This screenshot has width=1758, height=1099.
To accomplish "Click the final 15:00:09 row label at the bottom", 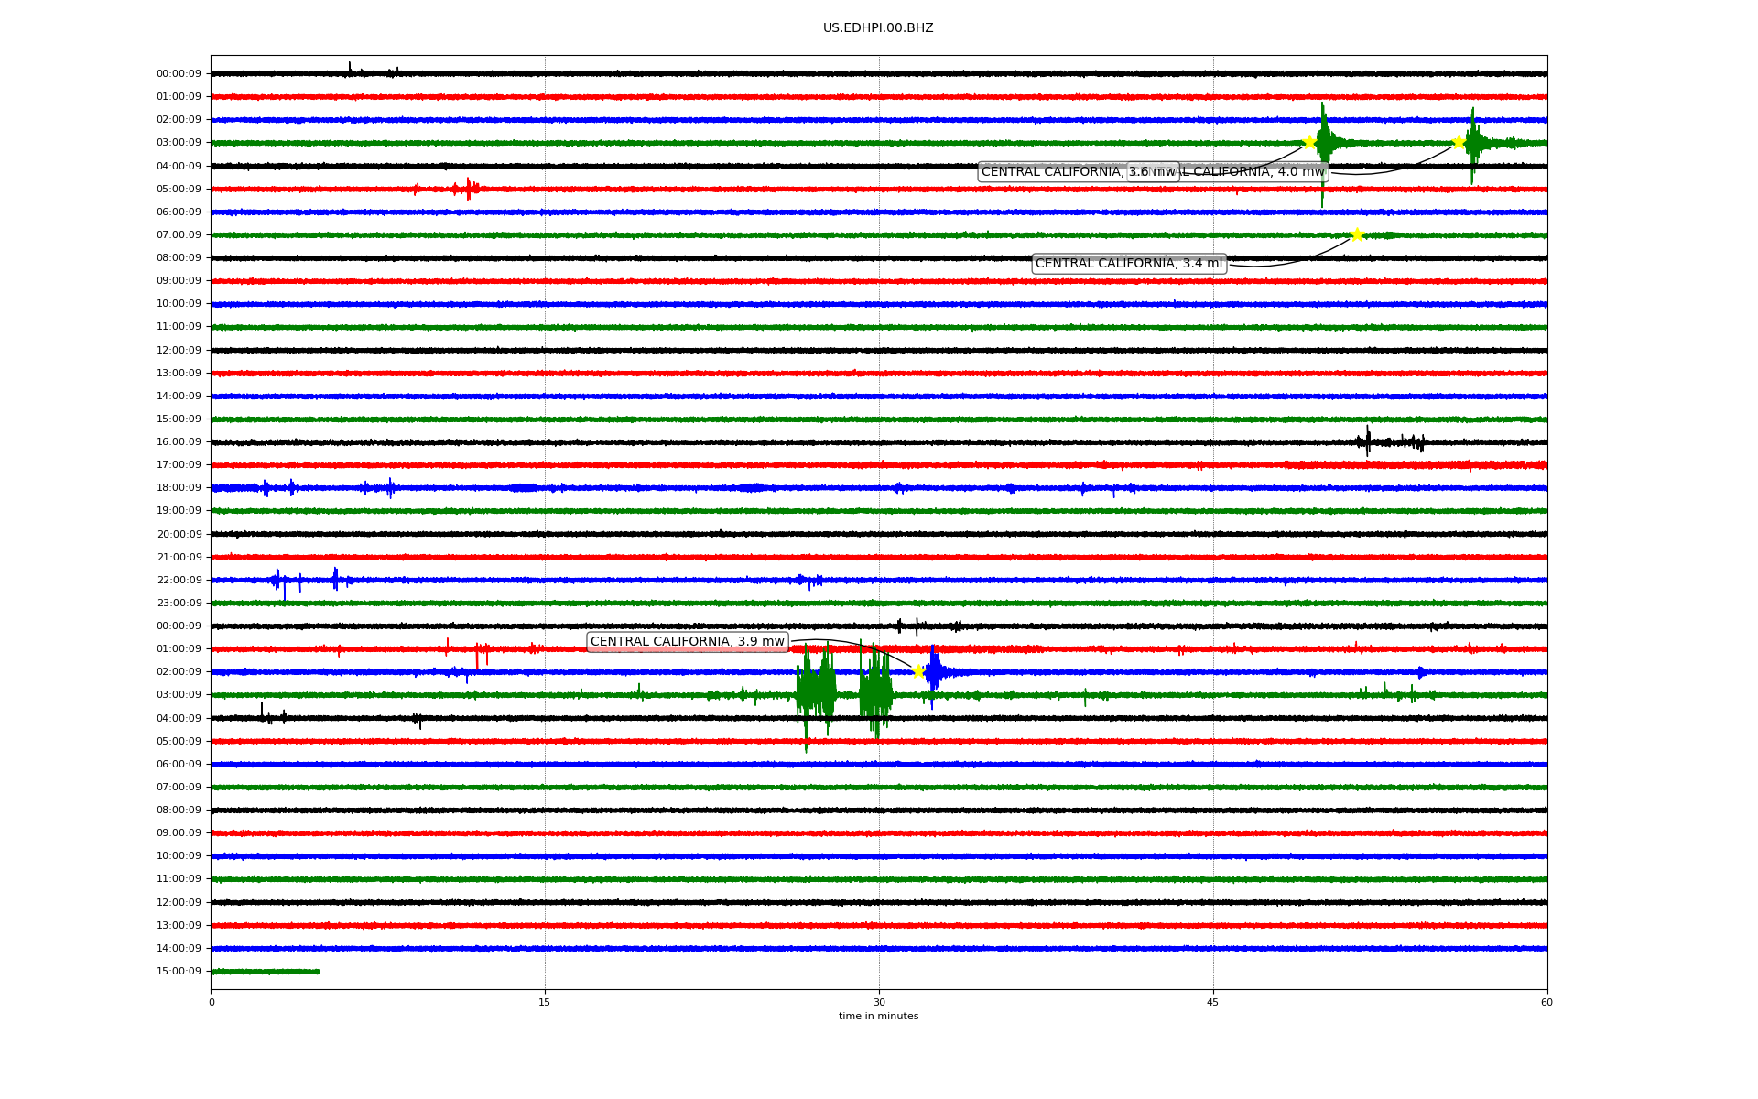I will [x=179, y=972].
